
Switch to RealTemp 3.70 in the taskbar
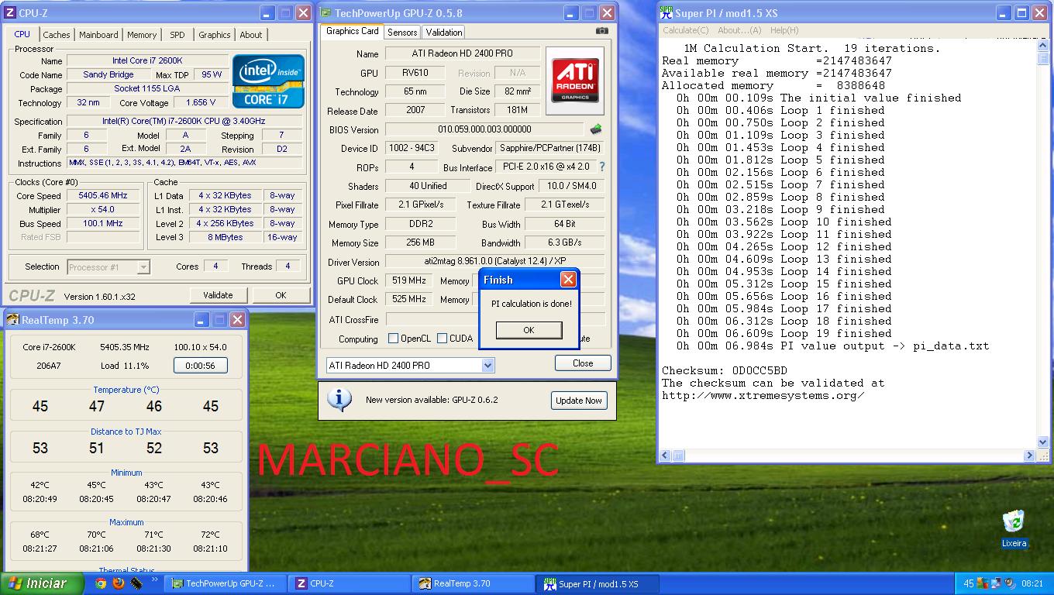click(x=473, y=583)
